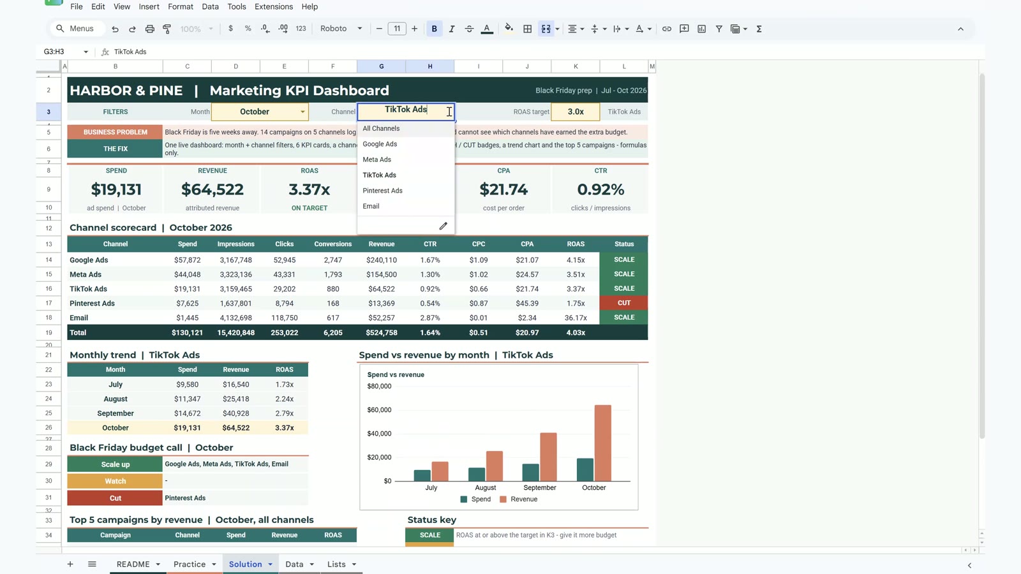Open the borders tool

(528, 29)
